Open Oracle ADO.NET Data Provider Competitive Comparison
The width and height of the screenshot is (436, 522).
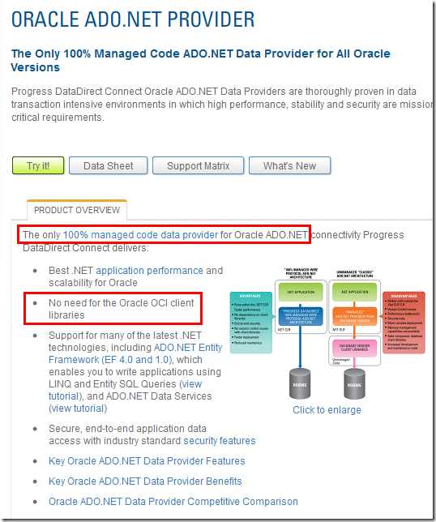[x=173, y=502]
